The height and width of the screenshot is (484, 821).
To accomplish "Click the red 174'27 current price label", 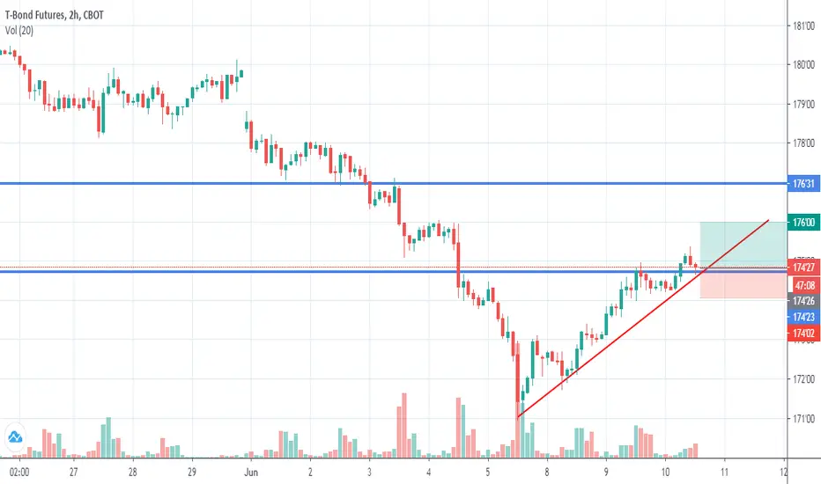I will (x=803, y=268).
